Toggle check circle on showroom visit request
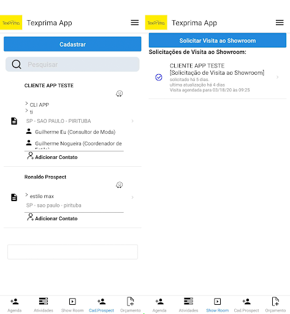 tap(159, 77)
